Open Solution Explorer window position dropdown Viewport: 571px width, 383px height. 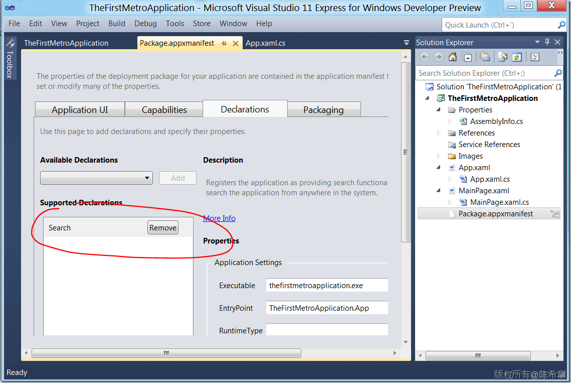point(537,42)
